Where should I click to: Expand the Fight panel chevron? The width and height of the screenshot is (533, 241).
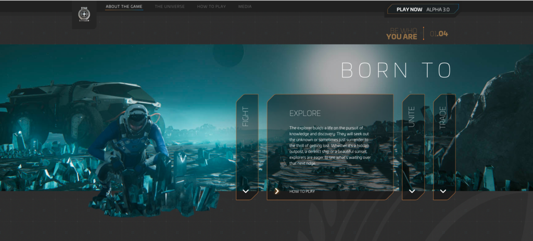click(246, 191)
